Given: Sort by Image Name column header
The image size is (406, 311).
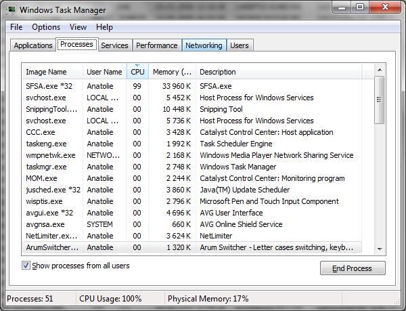Looking at the screenshot, I should [x=52, y=72].
